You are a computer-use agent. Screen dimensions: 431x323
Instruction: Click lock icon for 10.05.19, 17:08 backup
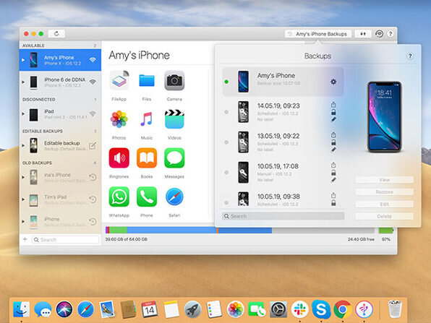pos(333,173)
